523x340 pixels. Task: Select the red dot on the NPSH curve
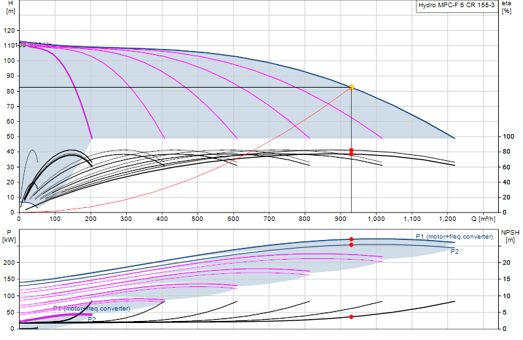pos(351,316)
